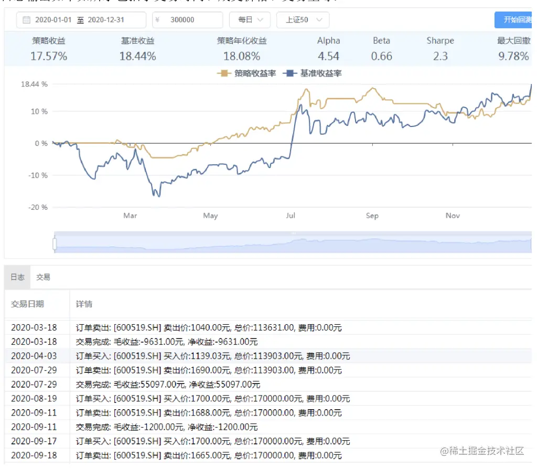This screenshot has width=537, height=469.
Task: Select the 日志 tab
Action: (x=17, y=277)
